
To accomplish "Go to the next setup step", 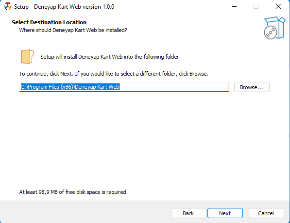I will click(225, 213).
